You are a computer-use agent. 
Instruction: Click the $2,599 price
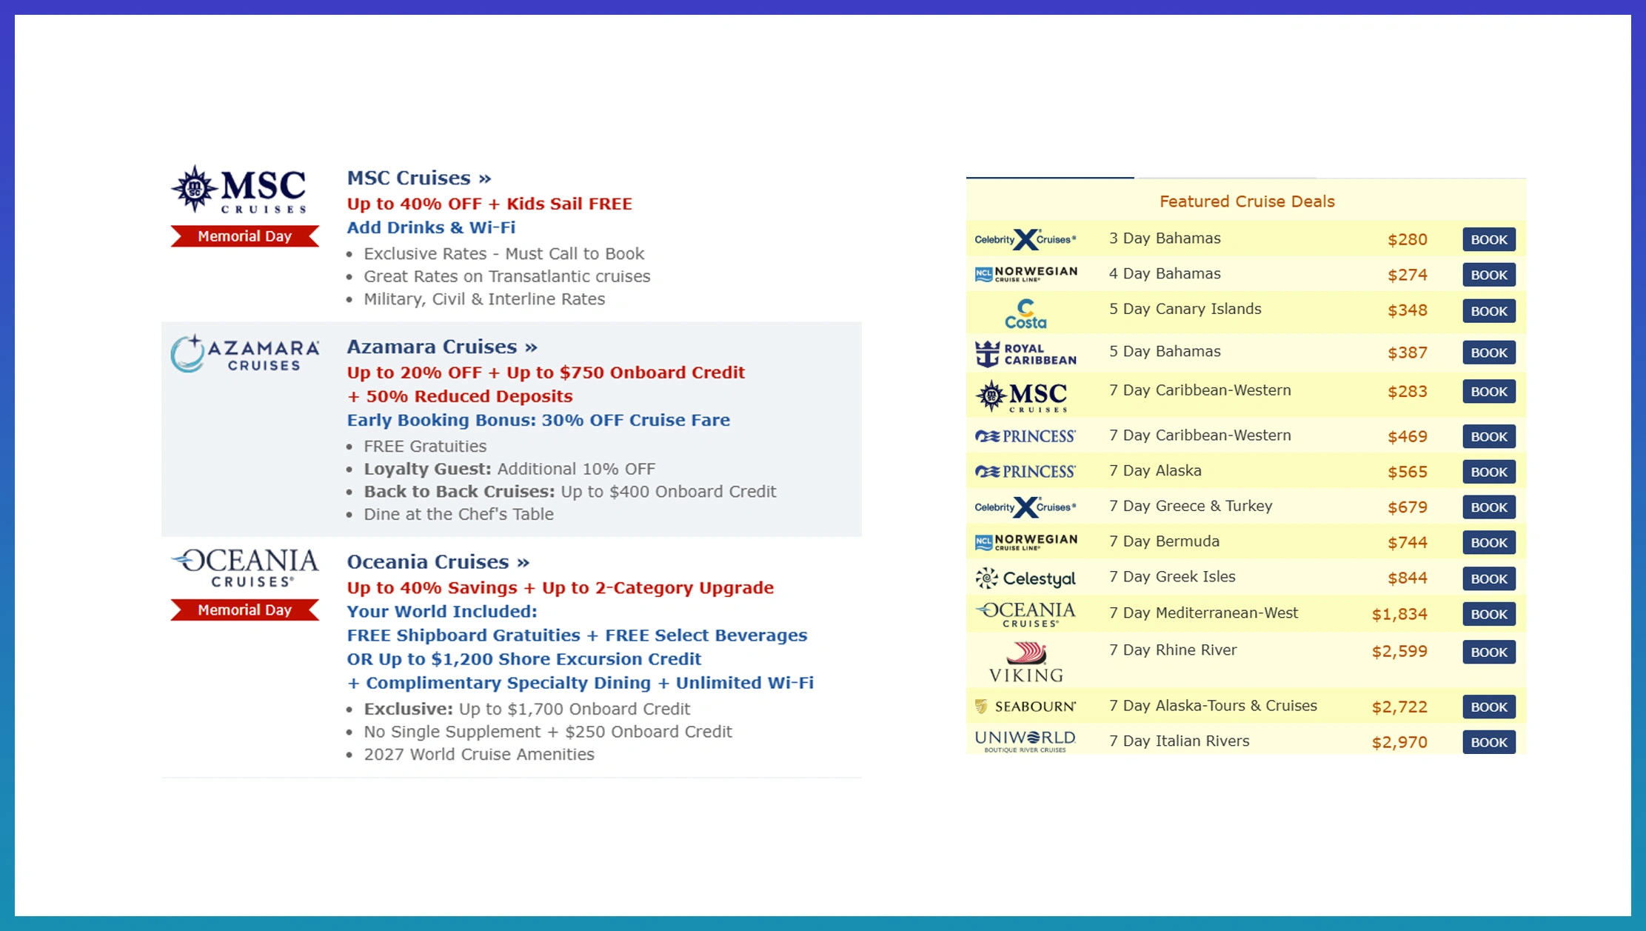click(x=1399, y=652)
